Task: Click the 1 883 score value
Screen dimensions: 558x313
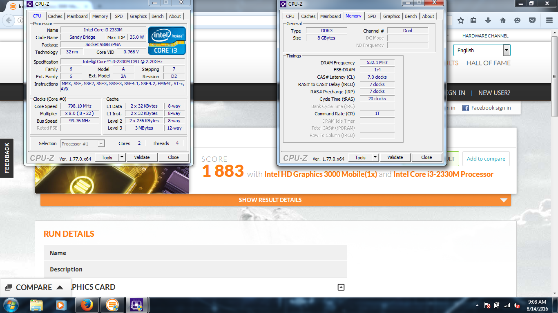Action: pos(223,171)
